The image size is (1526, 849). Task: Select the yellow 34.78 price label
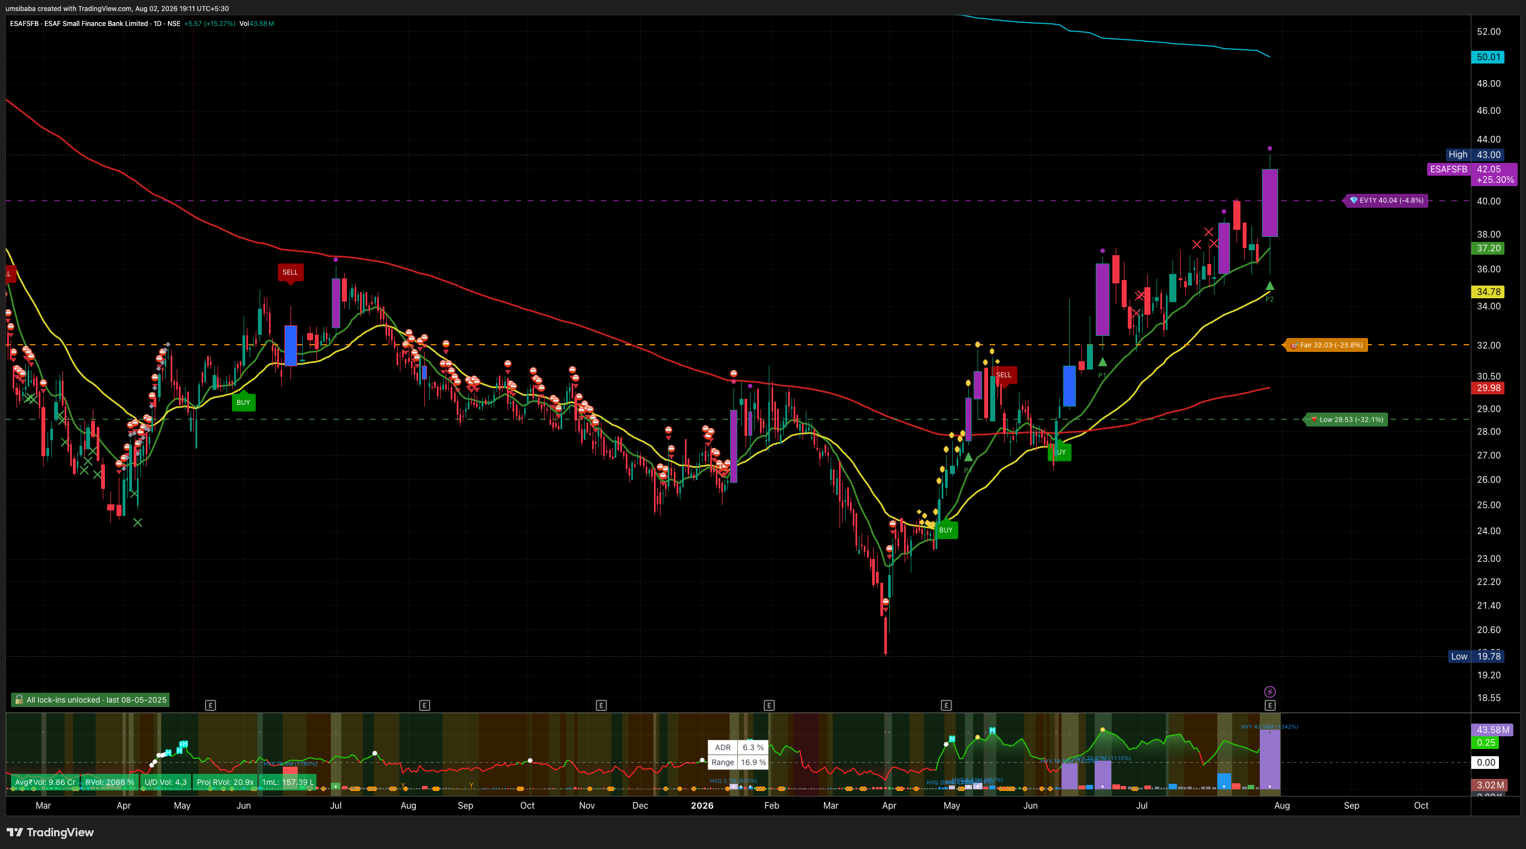click(x=1487, y=292)
